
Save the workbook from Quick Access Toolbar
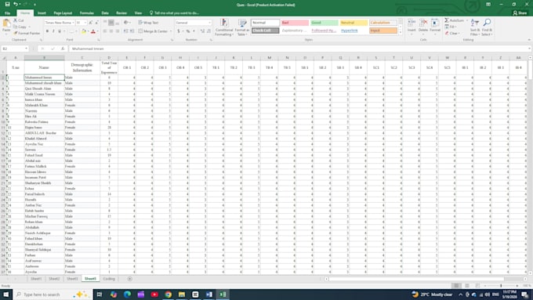7,5
